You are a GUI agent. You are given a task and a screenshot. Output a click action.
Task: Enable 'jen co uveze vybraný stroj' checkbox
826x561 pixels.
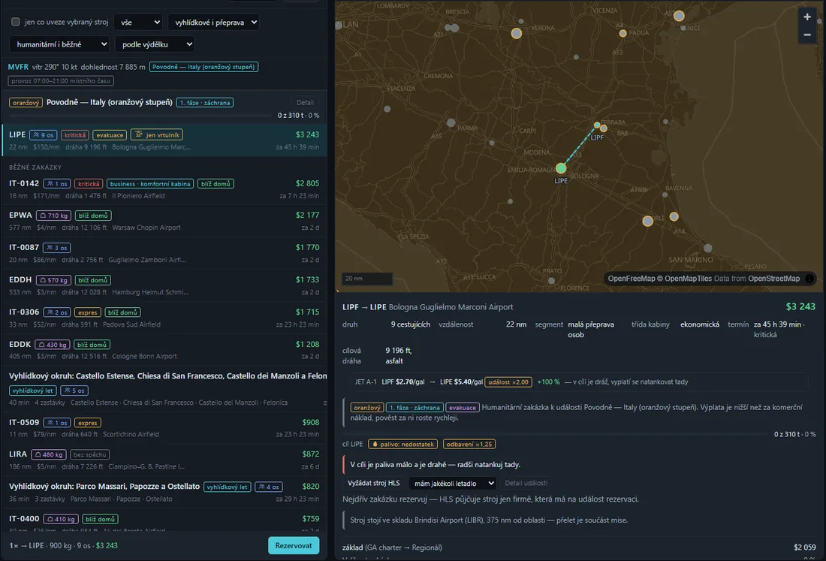point(15,22)
